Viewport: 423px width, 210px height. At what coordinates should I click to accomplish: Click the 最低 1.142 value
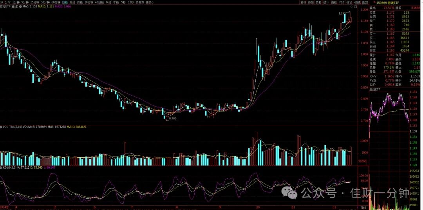pos(416,63)
